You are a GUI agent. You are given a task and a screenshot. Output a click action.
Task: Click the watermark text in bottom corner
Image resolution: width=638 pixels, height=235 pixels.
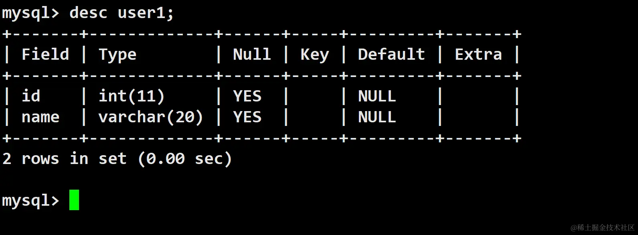point(602,227)
